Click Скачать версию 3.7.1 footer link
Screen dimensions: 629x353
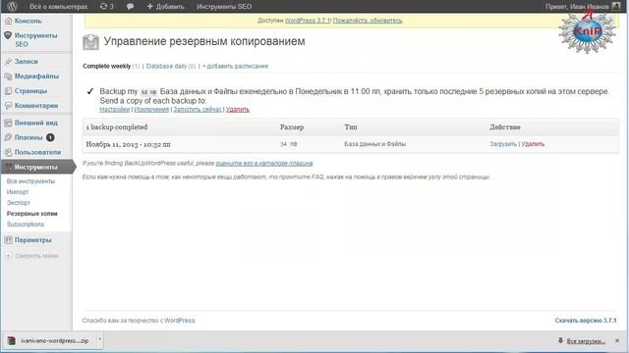[586, 321]
